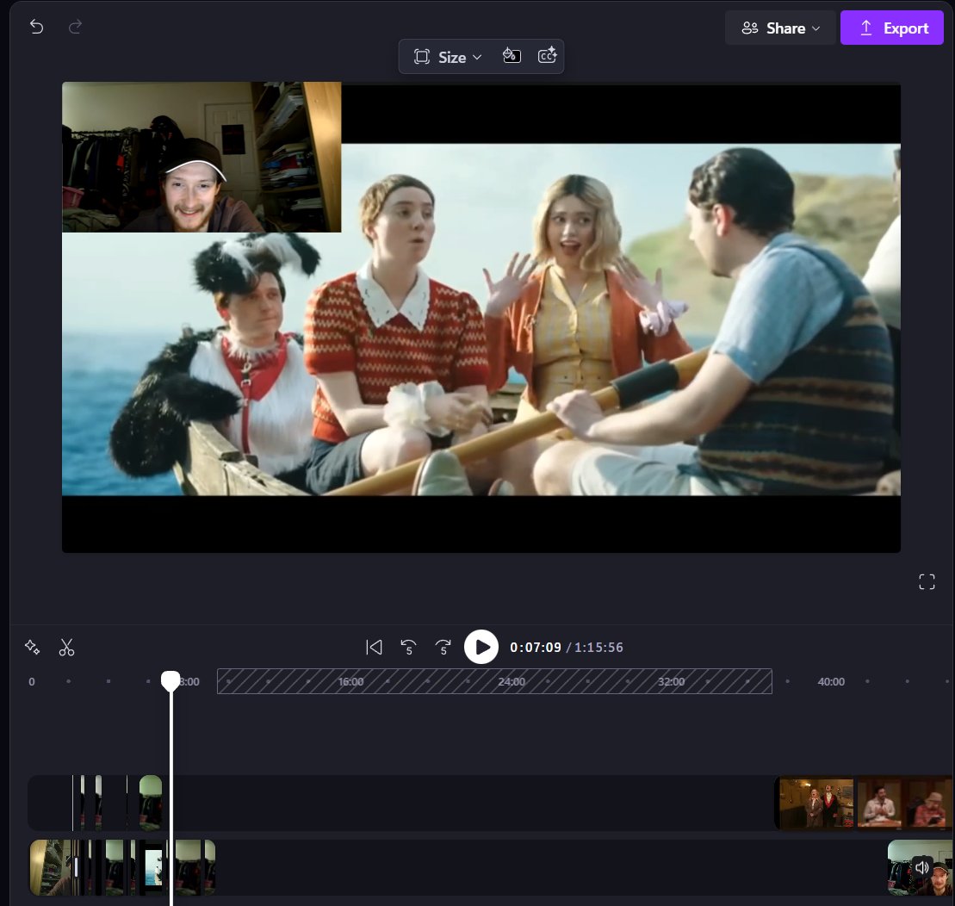The image size is (955, 906).
Task: Click the playhead handle on the ruler
Action: click(171, 680)
